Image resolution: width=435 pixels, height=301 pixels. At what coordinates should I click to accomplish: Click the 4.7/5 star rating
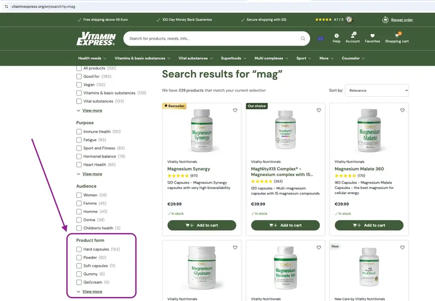pos(324,20)
